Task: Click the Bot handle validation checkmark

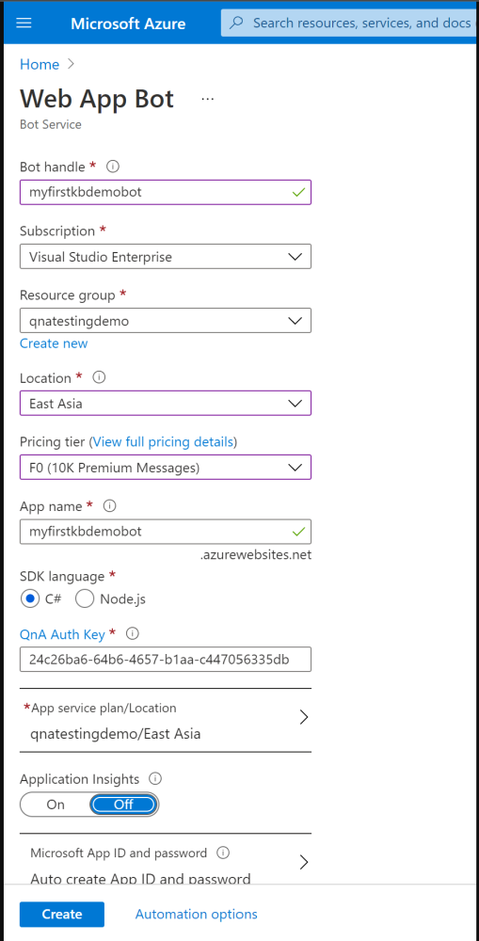Action: [x=298, y=193]
